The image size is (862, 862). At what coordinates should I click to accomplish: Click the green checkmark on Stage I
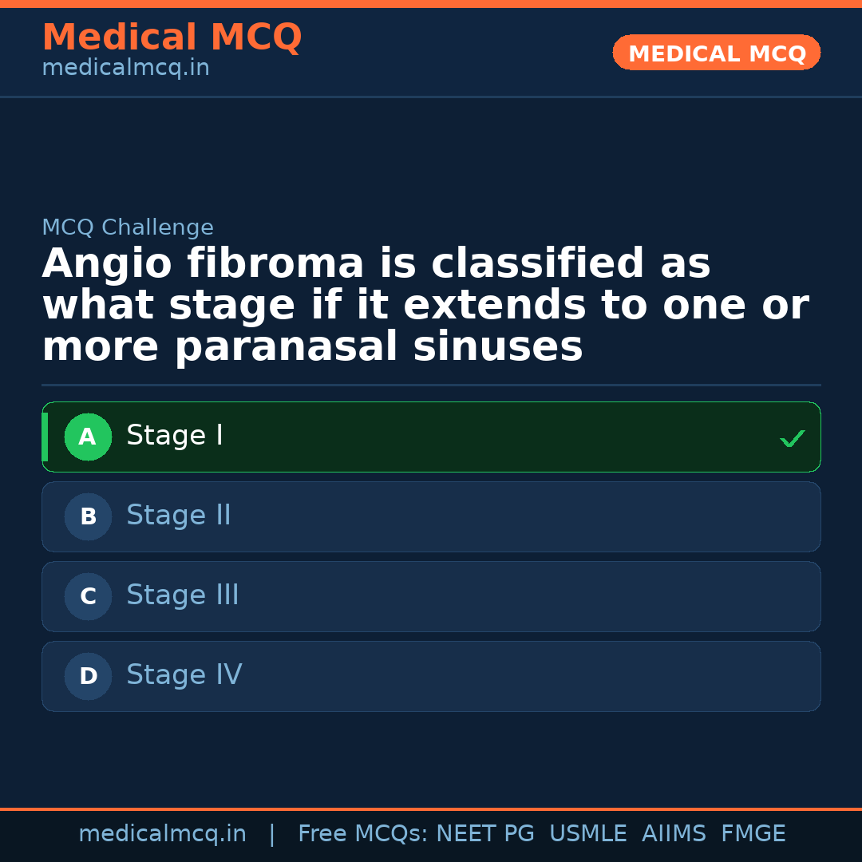click(x=792, y=438)
